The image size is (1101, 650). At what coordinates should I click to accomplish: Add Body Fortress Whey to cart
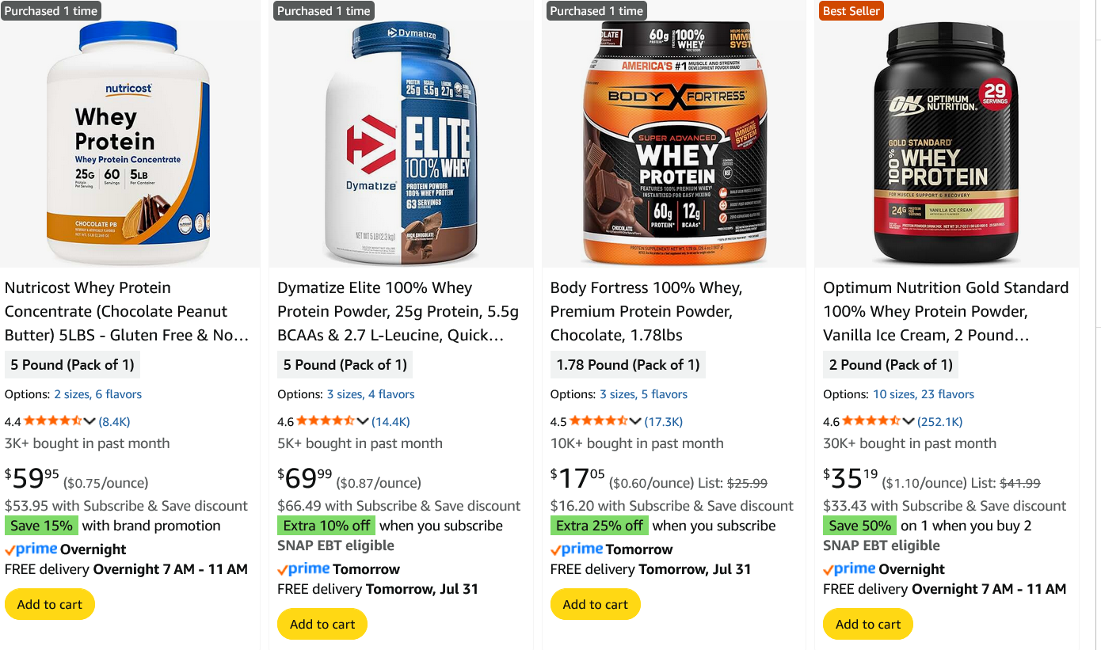596,604
